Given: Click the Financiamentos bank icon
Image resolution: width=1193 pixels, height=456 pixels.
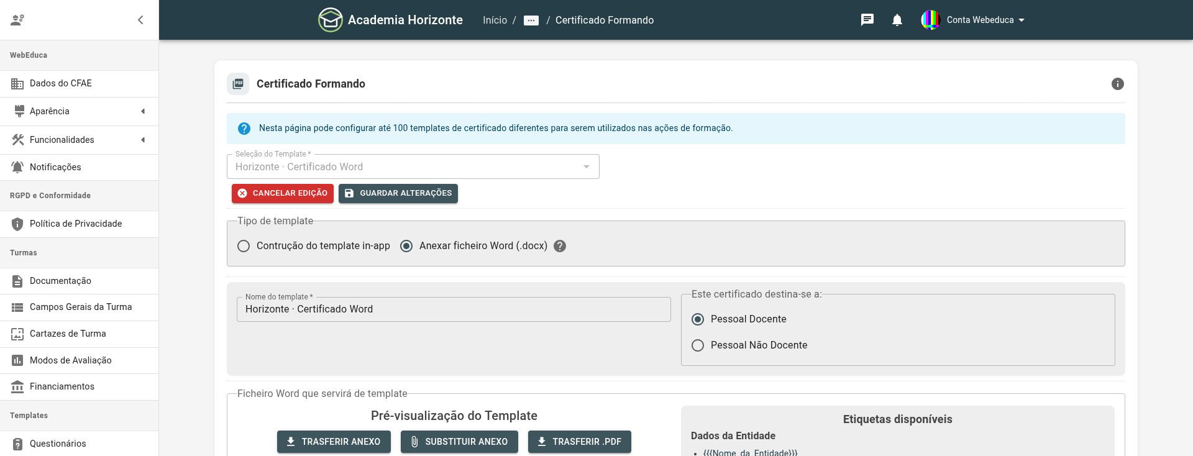Looking at the screenshot, I should (x=17, y=386).
